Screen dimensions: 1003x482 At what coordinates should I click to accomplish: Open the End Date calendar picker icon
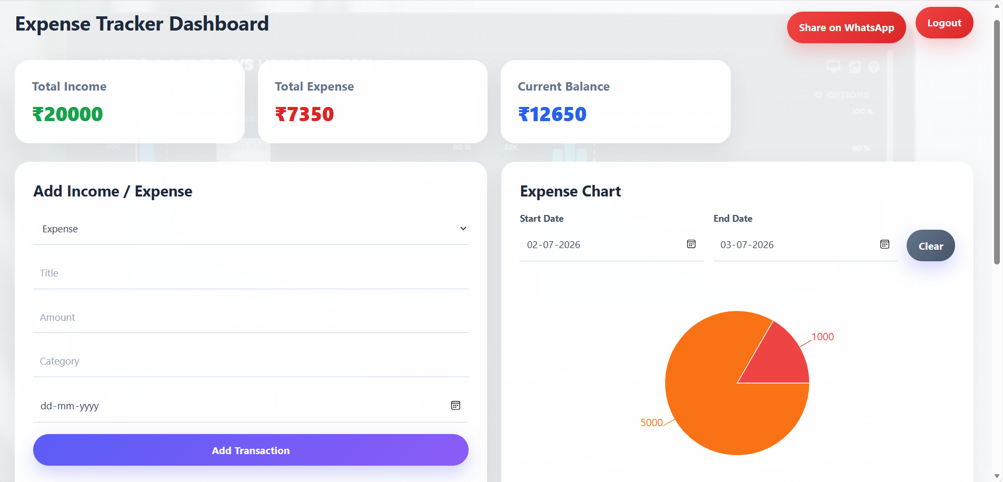(885, 244)
